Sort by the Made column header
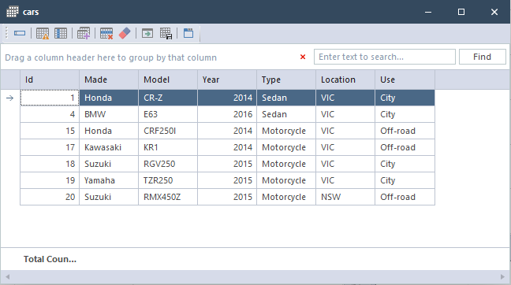This screenshot has height=285, width=511. tap(109, 80)
